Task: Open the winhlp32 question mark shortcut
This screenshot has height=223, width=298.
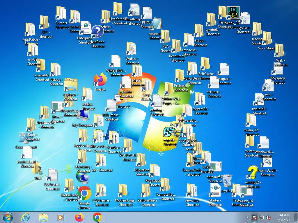Action: (253, 172)
